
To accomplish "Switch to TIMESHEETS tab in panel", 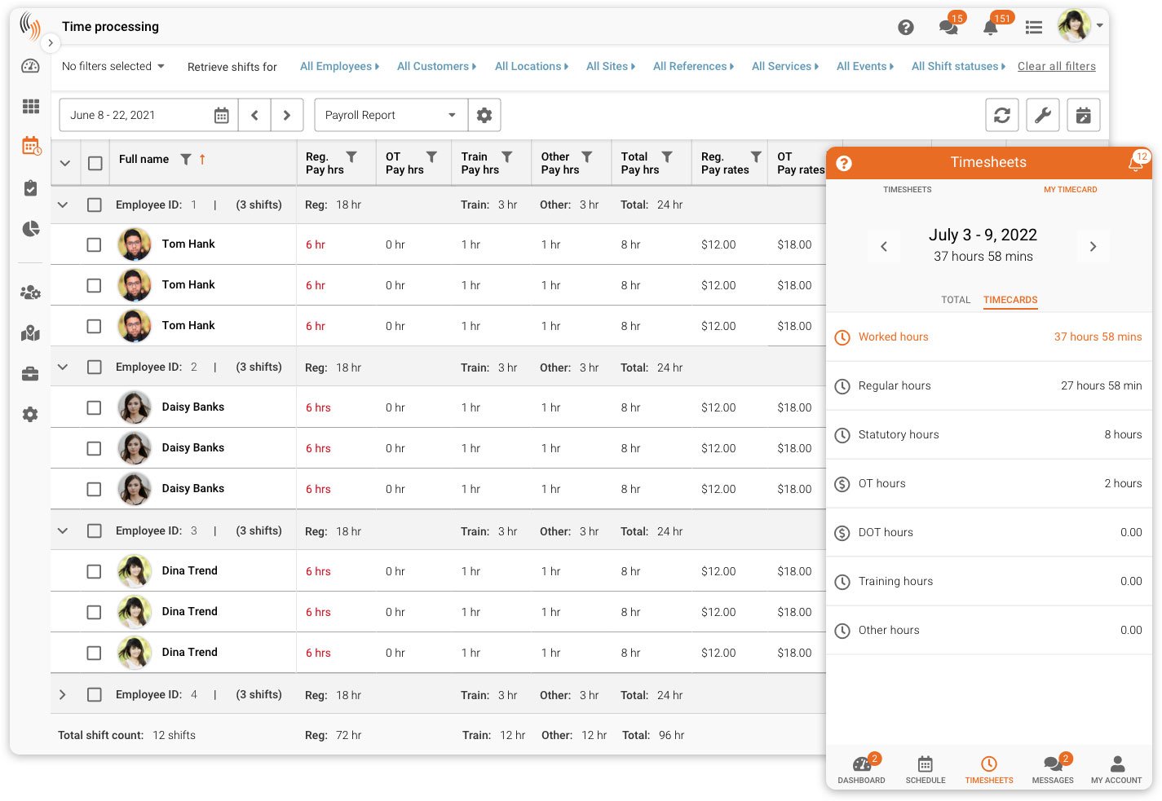I will click(907, 190).
